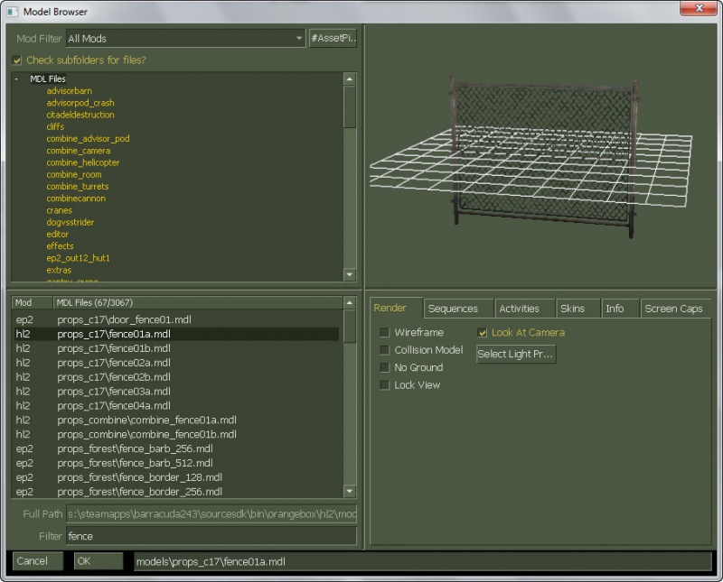Click the Mod column header
This screenshot has width=723, height=582.
click(32, 302)
